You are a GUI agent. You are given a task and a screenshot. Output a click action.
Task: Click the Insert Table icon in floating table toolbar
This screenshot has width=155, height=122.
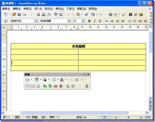pos(27,80)
